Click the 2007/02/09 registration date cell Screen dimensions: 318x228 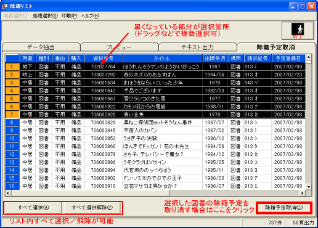pyautogui.click(x=288, y=67)
